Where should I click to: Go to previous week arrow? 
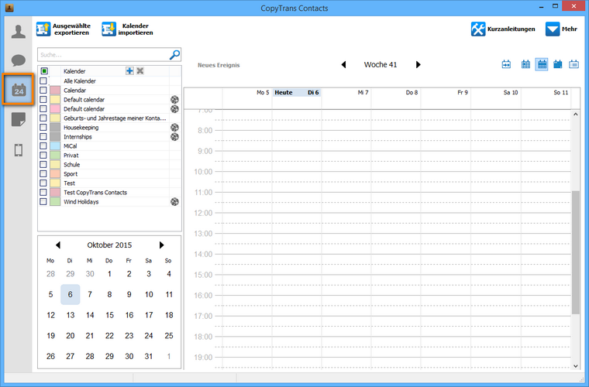[x=343, y=64]
